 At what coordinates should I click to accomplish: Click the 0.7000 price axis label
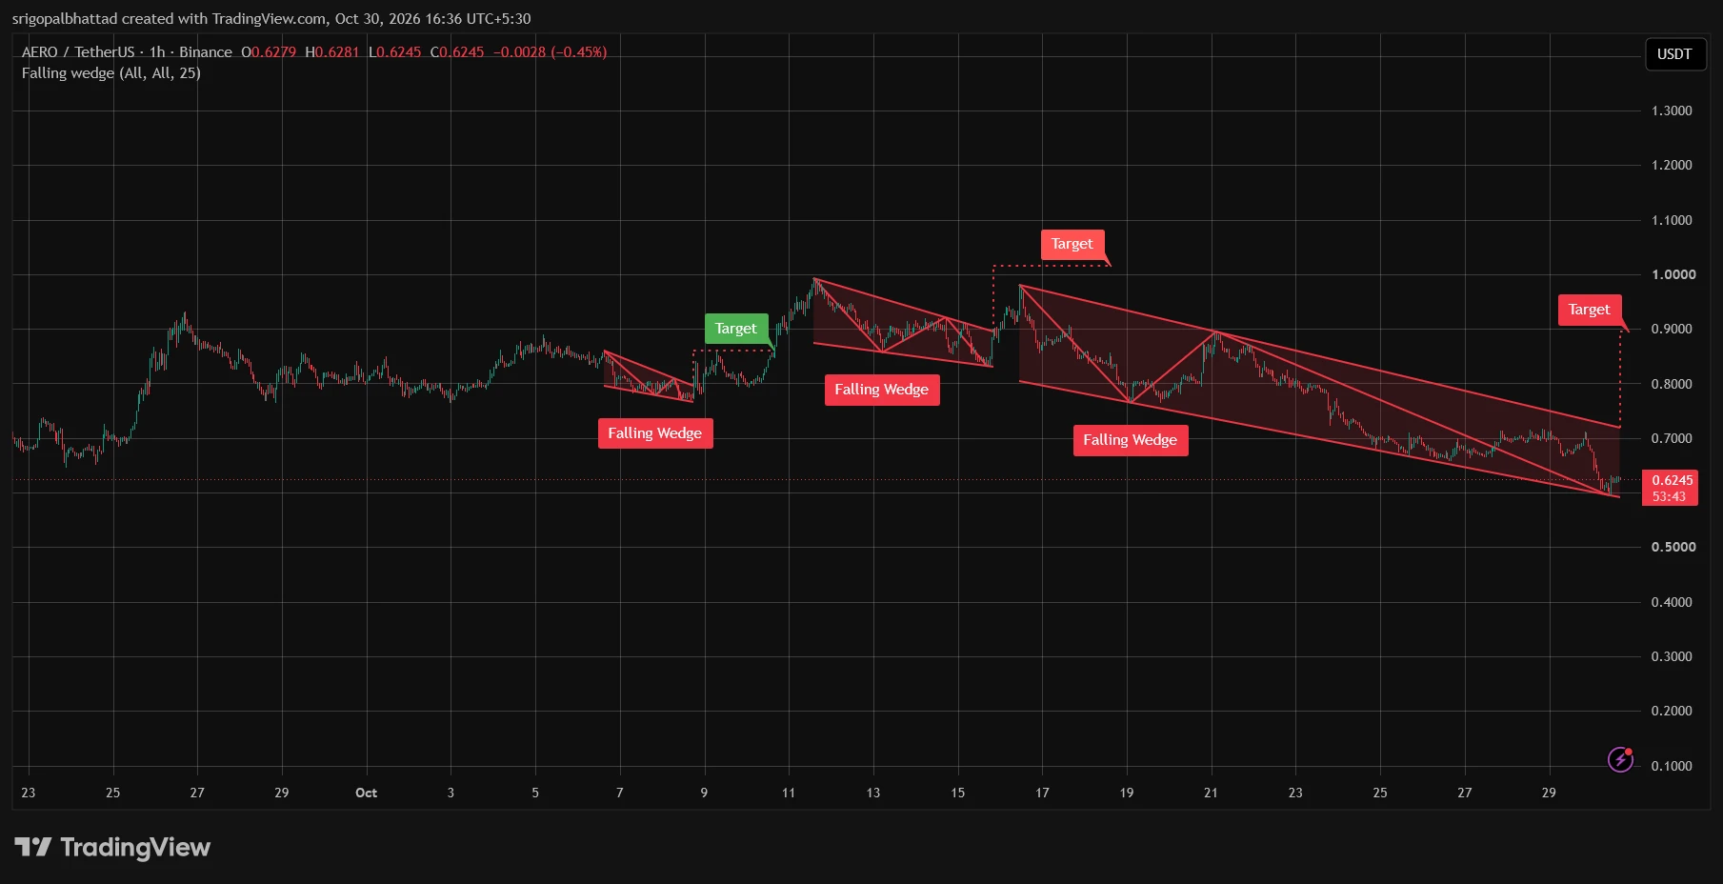pyautogui.click(x=1672, y=438)
